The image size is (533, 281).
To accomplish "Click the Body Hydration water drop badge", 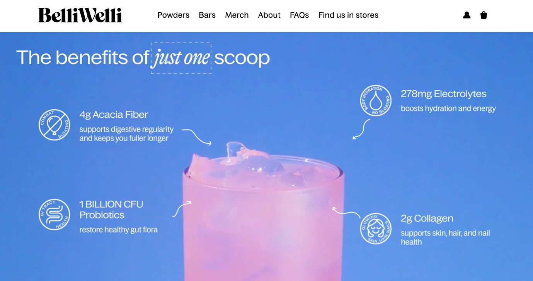I will click(x=376, y=100).
